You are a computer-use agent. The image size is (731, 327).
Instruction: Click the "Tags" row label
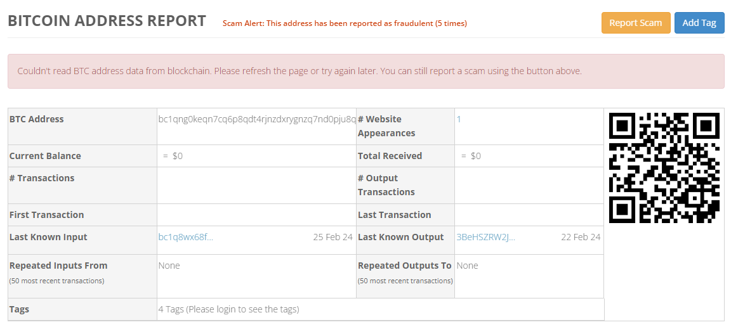19,309
